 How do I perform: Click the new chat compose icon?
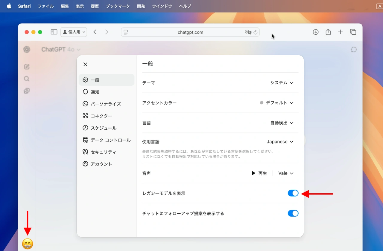[x=26, y=67]
